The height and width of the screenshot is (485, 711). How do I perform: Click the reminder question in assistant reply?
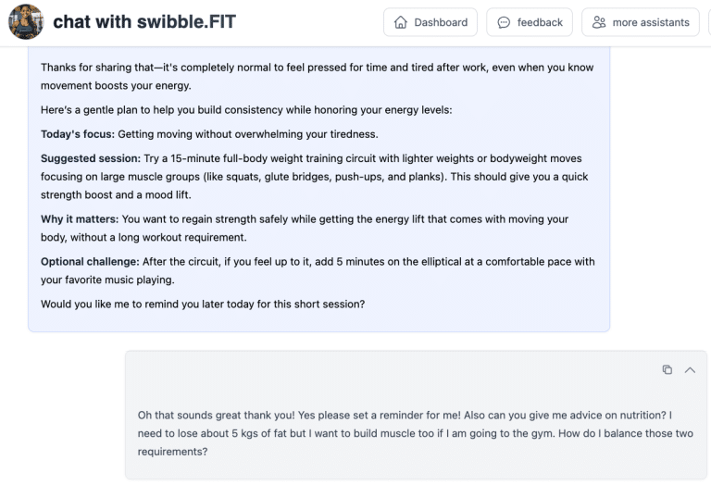(202, 303)
